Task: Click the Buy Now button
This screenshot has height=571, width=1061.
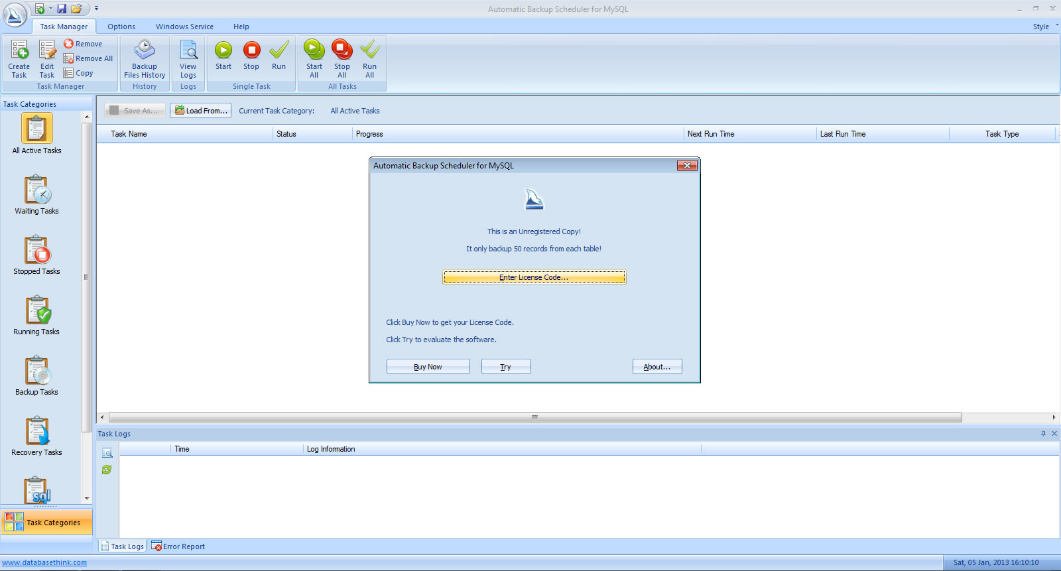Action: pyautogui.click(x=428, y=367)
